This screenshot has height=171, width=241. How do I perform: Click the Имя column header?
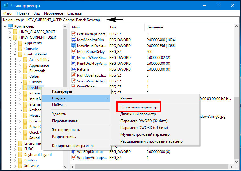click(89, 27)
